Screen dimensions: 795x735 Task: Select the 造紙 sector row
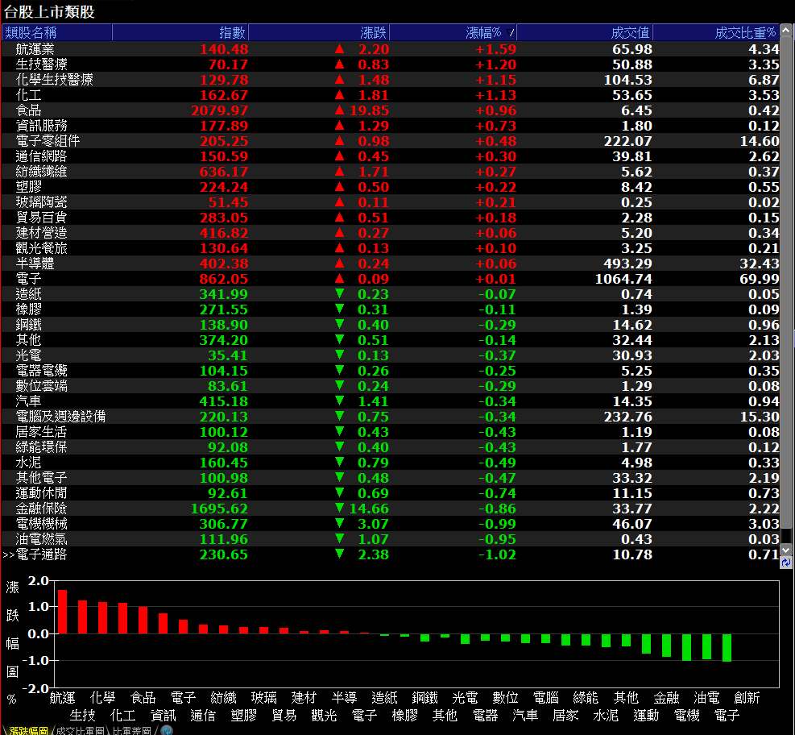(x=391, y=293)
